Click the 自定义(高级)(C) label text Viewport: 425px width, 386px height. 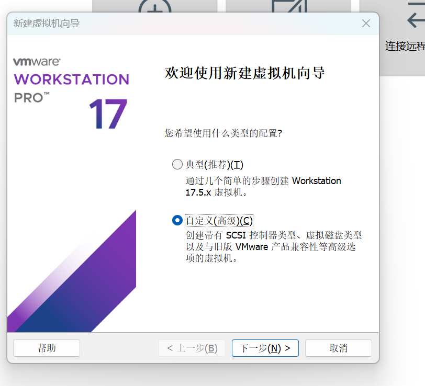click(219, 221)
